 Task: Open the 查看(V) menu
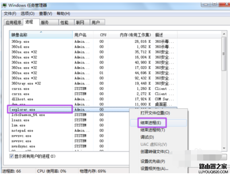[x=46, y=14]
